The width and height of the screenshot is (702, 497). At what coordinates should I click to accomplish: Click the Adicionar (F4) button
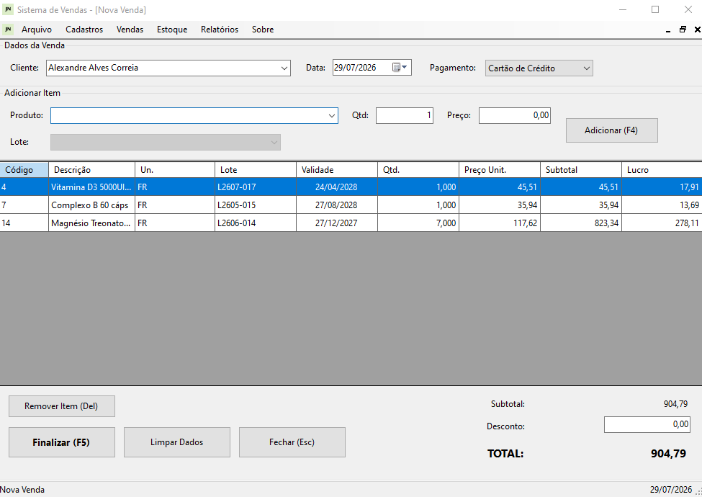tap(611, 130)
